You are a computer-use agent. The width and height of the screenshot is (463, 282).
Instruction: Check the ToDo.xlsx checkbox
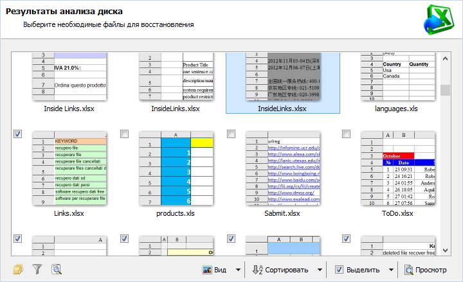[x=347, y=134]
